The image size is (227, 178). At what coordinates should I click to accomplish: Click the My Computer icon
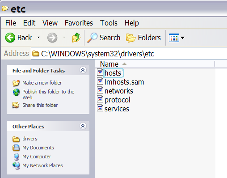click(16, 157)
